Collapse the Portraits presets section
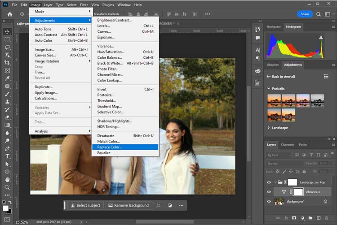Screen dimensions: 337x225 point(269,88)
